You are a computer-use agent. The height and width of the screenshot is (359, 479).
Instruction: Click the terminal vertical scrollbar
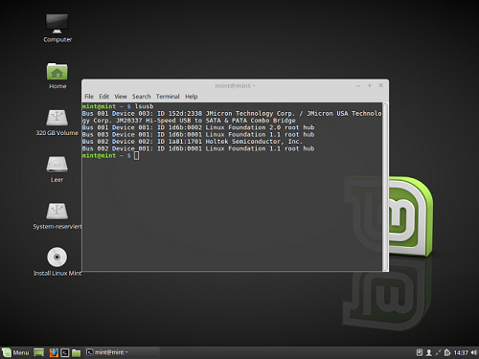click(385, 187)
